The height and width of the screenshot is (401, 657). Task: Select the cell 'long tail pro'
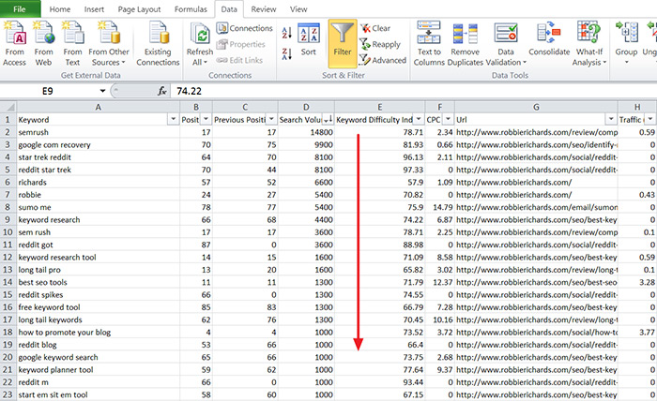(98, 270)
